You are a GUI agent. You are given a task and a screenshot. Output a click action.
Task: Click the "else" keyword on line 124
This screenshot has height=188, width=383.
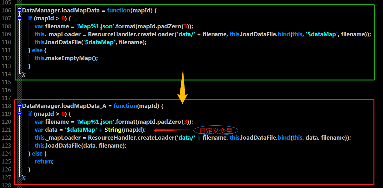click(x=37, y=154)
